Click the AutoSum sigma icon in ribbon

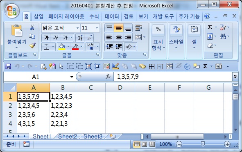(x=210, y=27)
